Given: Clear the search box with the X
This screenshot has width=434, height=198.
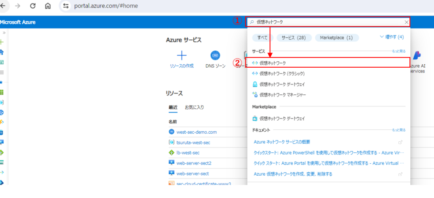Looking at the screenshot, I should [x=406, y=22].
